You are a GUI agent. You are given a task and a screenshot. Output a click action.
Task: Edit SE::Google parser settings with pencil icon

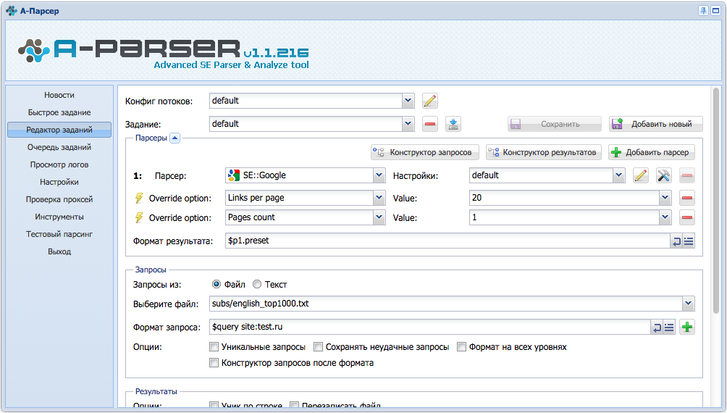(x=641, y=175)
